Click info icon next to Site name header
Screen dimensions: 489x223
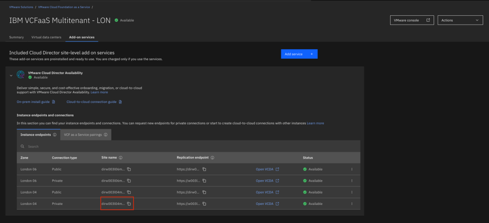[x=121, y=158]
